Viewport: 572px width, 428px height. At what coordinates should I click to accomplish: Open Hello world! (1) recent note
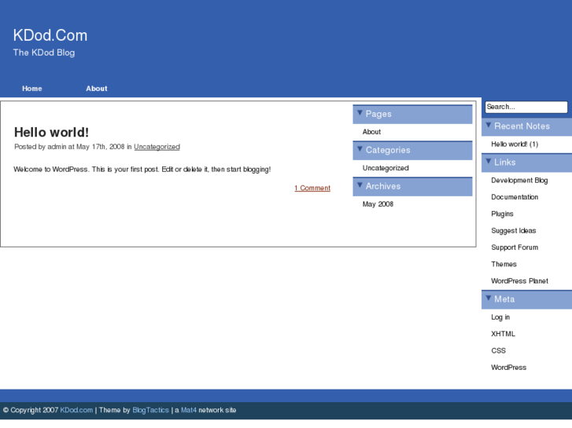point(515,144)
